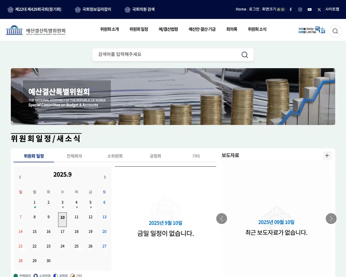
Task: Click the previous slide arrow for press releases
Action: (222, 219)
